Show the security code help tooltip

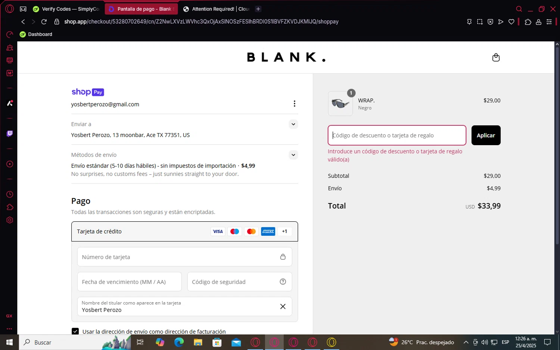tap(283, 282)
